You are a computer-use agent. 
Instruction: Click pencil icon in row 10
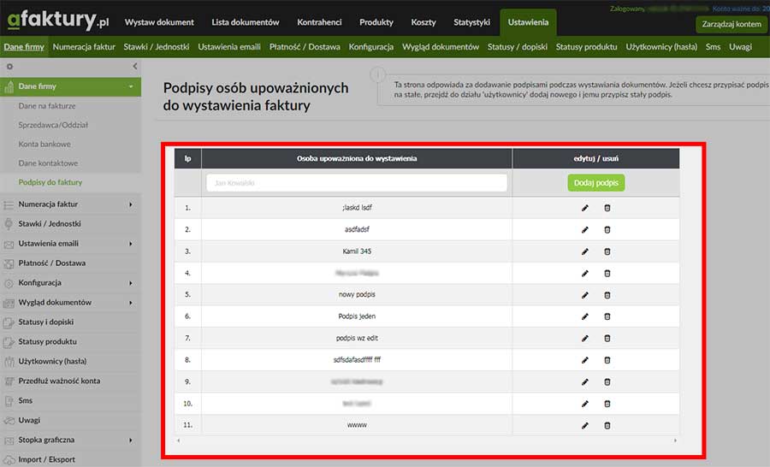(x=585, y=404)
